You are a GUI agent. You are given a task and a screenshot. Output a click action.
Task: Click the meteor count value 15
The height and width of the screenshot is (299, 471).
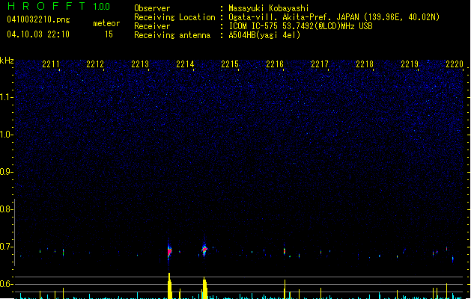(109, 34)
